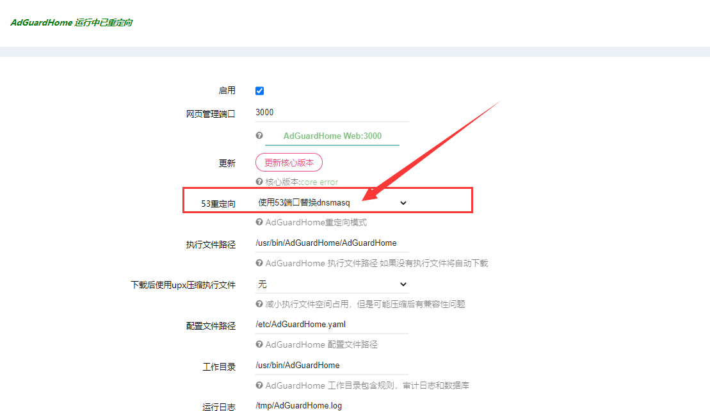Click the 工作目录 field /usr/bin/AdGuardHome
The width and height of the screenshot is (710, 411).
tap(332, 366)
